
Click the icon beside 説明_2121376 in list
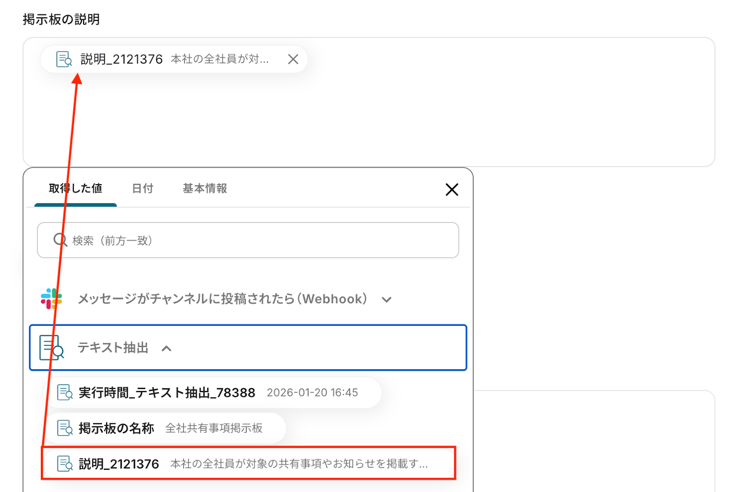tap(65, 463)
